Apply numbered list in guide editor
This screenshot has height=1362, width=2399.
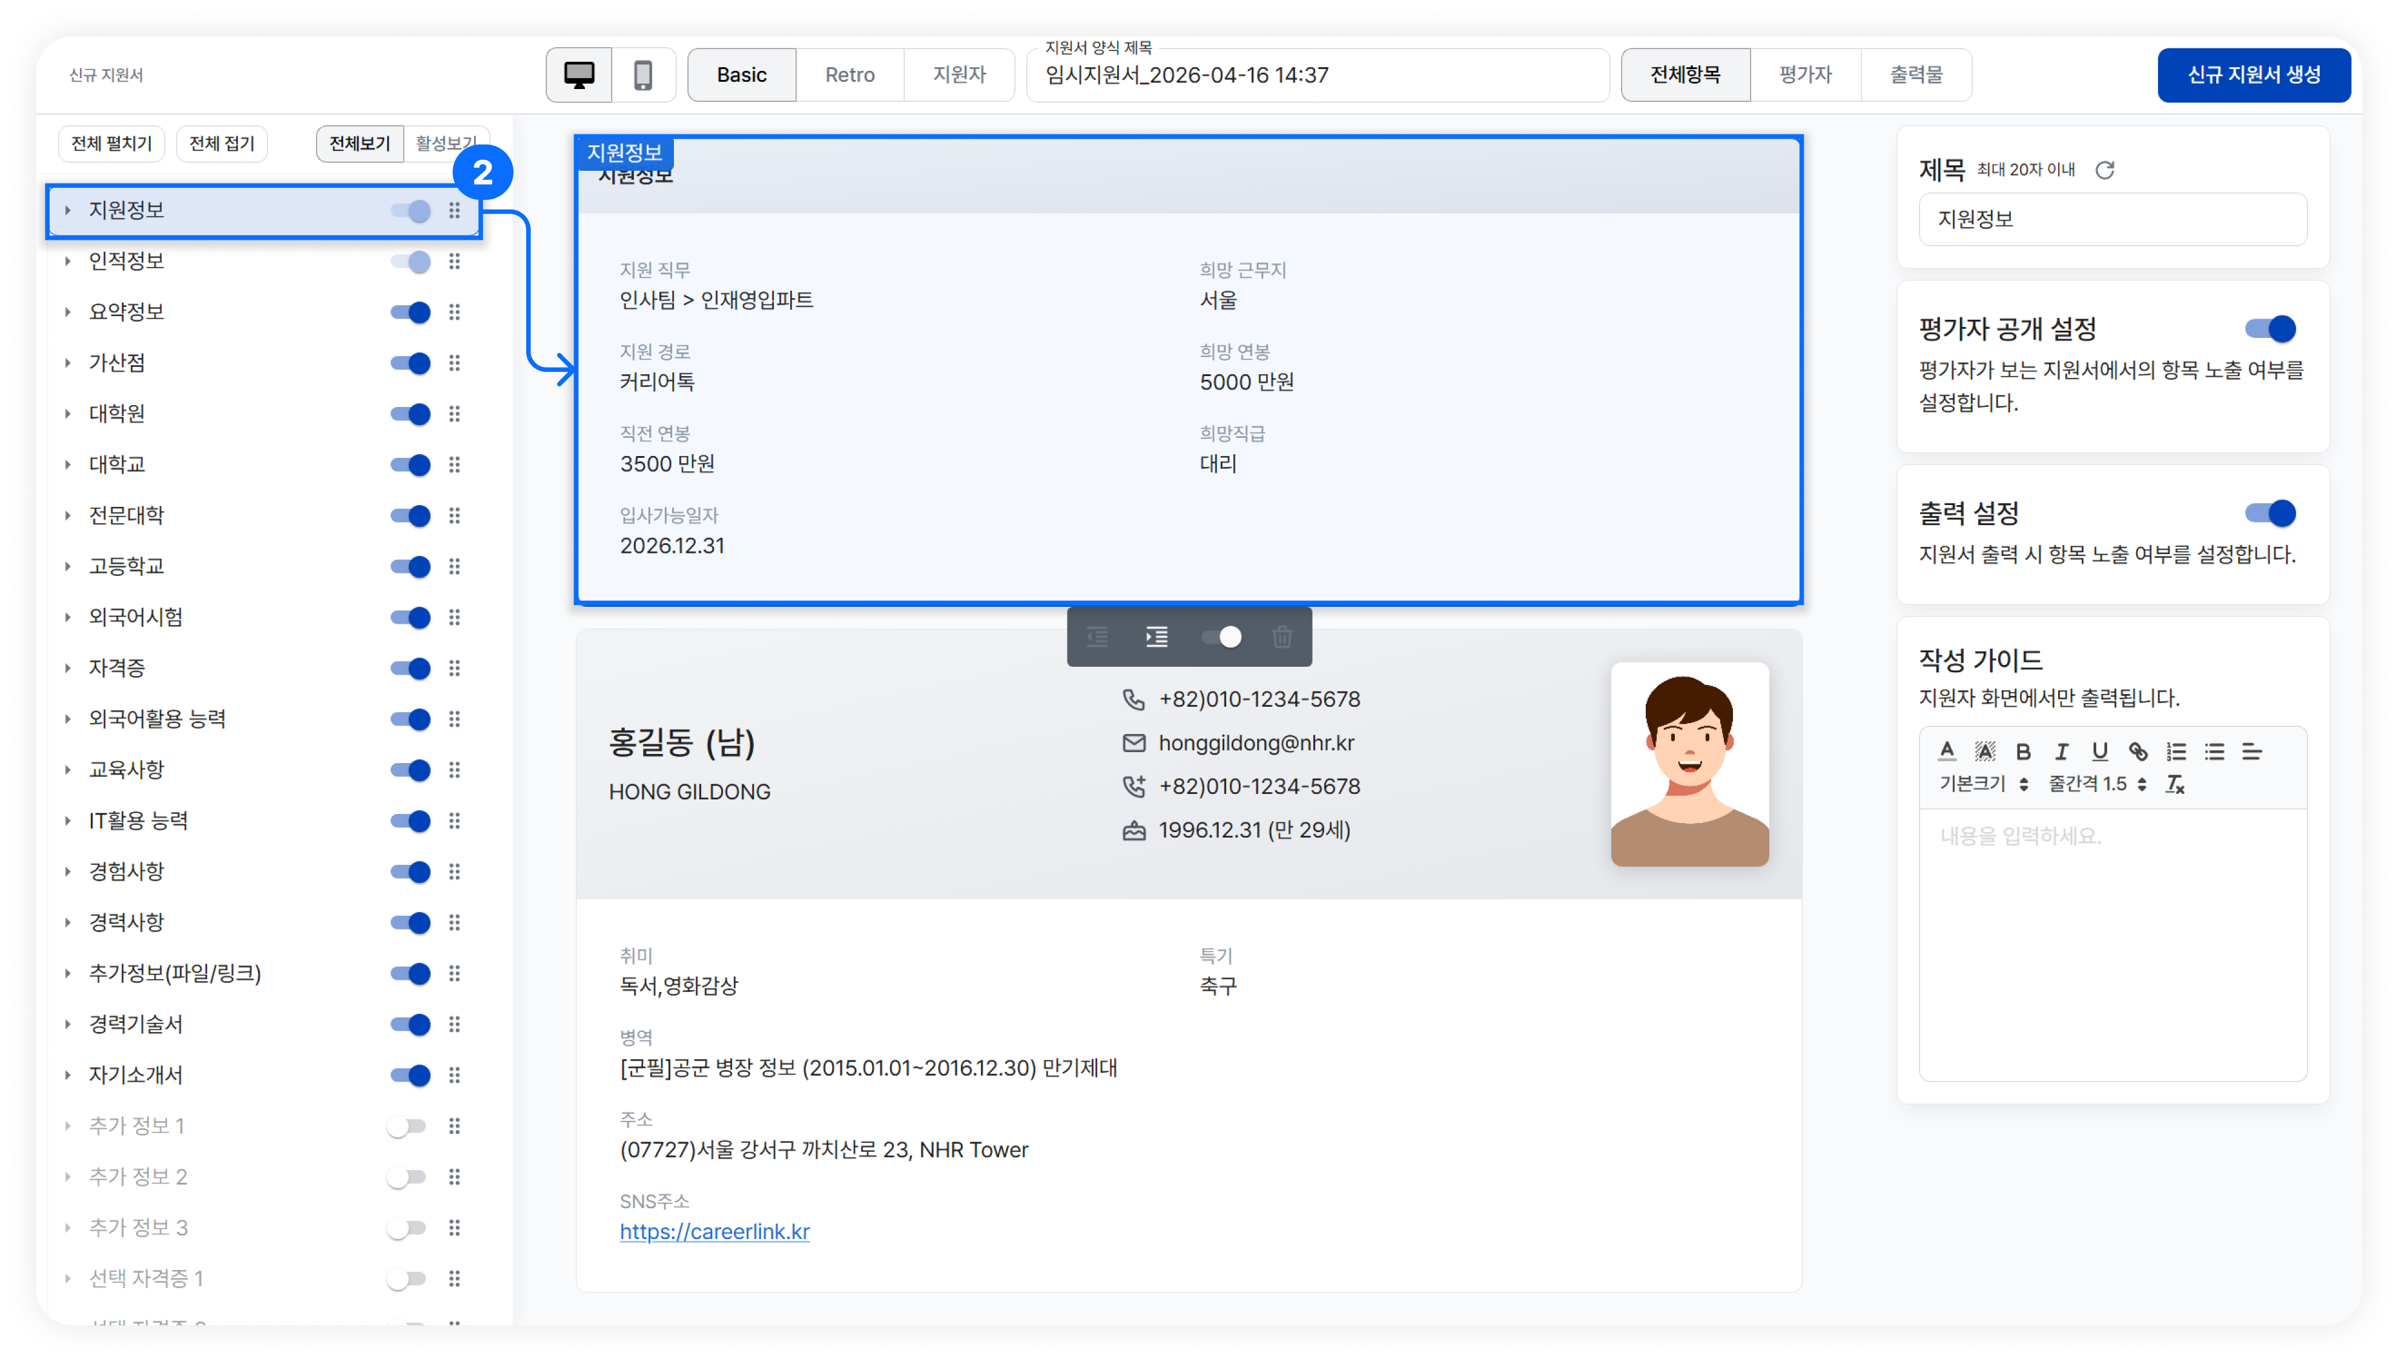click(2176, 751)
